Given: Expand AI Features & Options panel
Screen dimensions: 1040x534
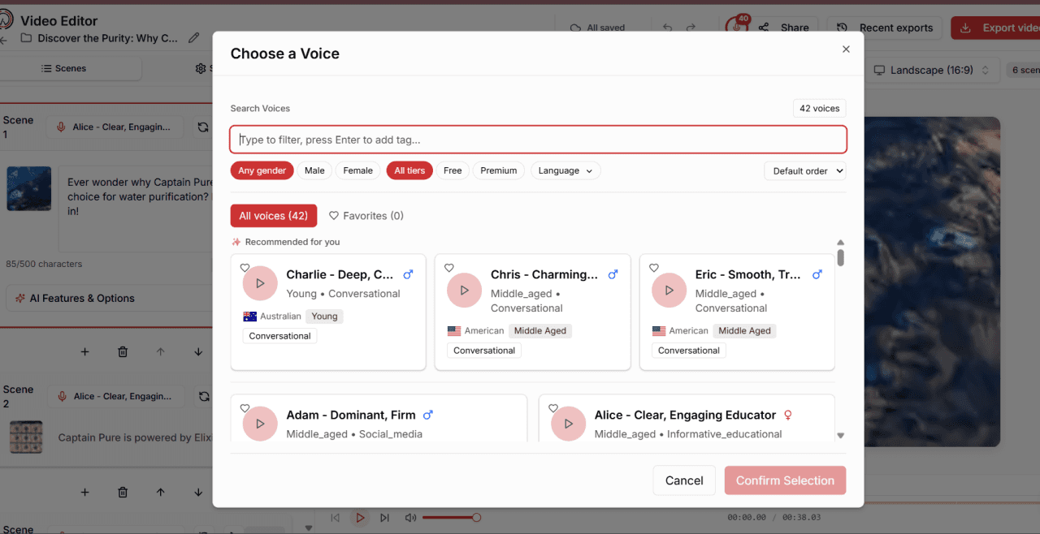Looking at the screenshot, I should (x=110, y=298).
